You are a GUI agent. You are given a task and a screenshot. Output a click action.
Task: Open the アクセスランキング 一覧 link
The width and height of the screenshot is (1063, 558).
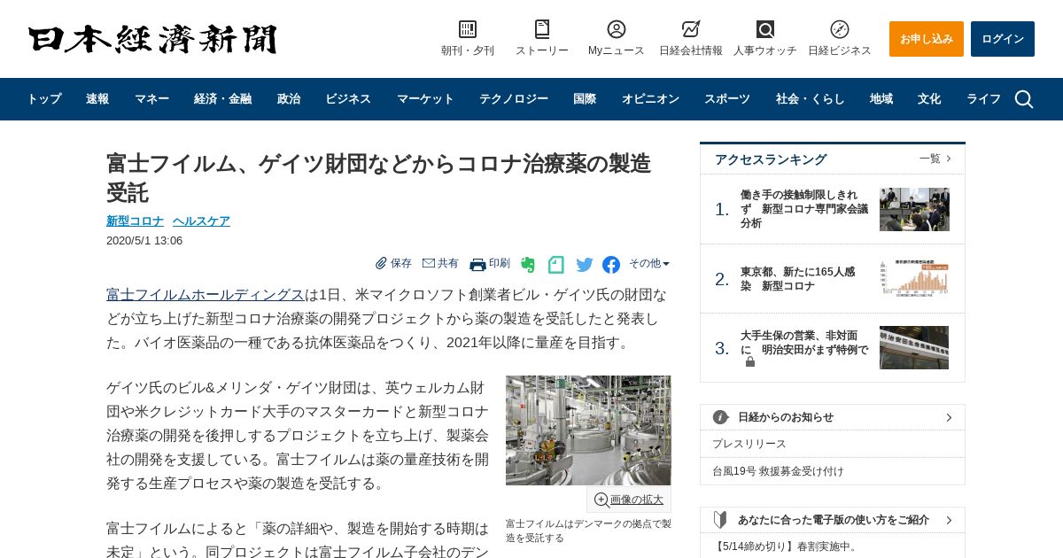[x=935, y=159]
